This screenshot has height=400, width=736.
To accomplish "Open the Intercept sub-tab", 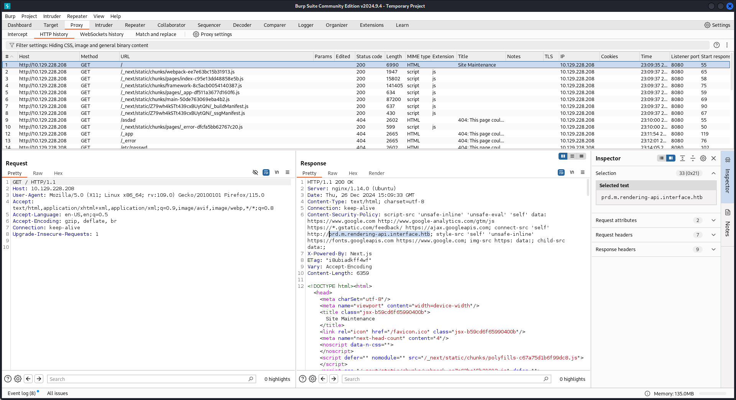I will click(18, 34).
